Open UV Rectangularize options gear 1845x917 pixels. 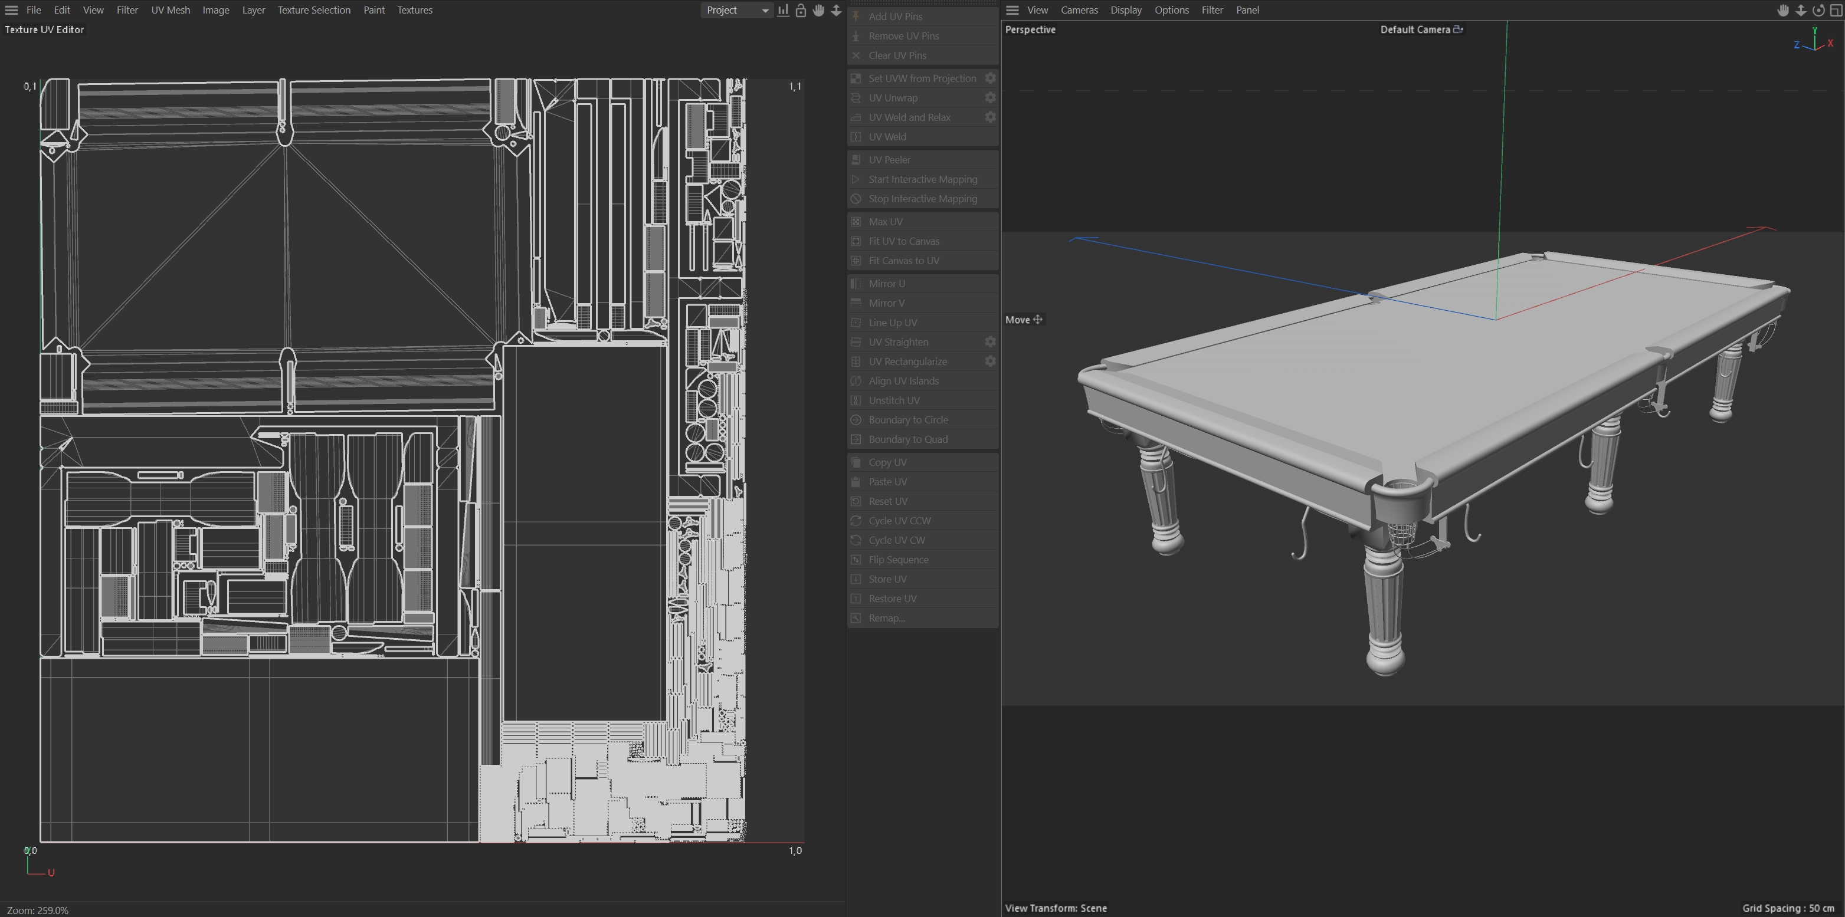pyautogui.click(x=990, y=361)
